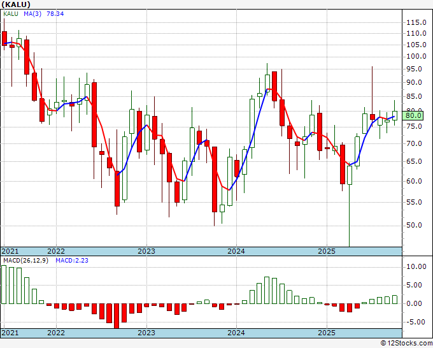433x348 pixels.
Task: Click the 85.0 price axis label
Action: click(x=415, y=96)
